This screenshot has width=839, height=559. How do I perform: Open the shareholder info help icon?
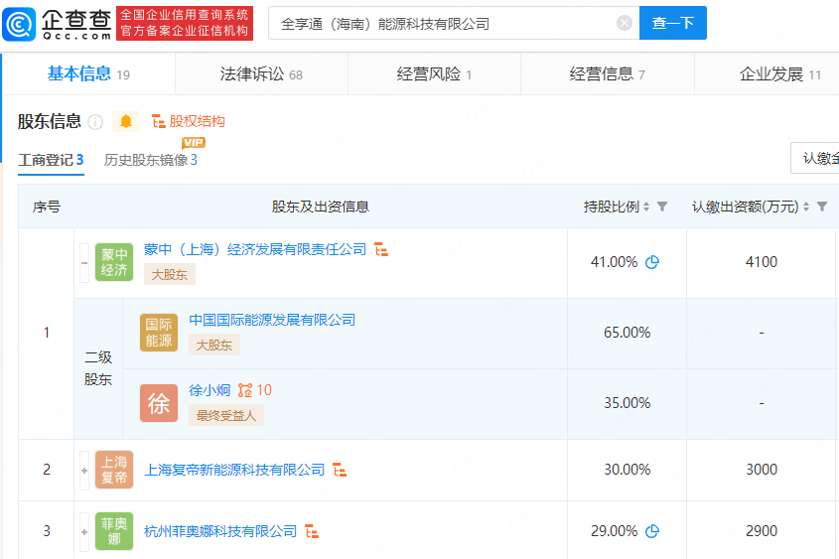click(95, 122)
